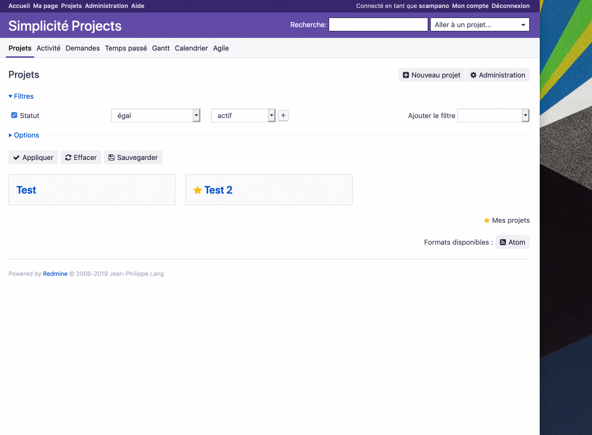
Task: Click the Redmine link in the footer
Action: (x=55, y=274)
